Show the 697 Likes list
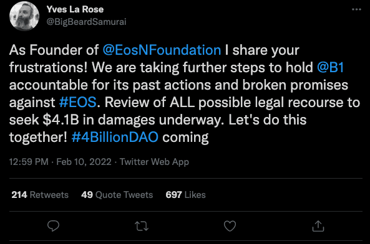 coord(185,195)
